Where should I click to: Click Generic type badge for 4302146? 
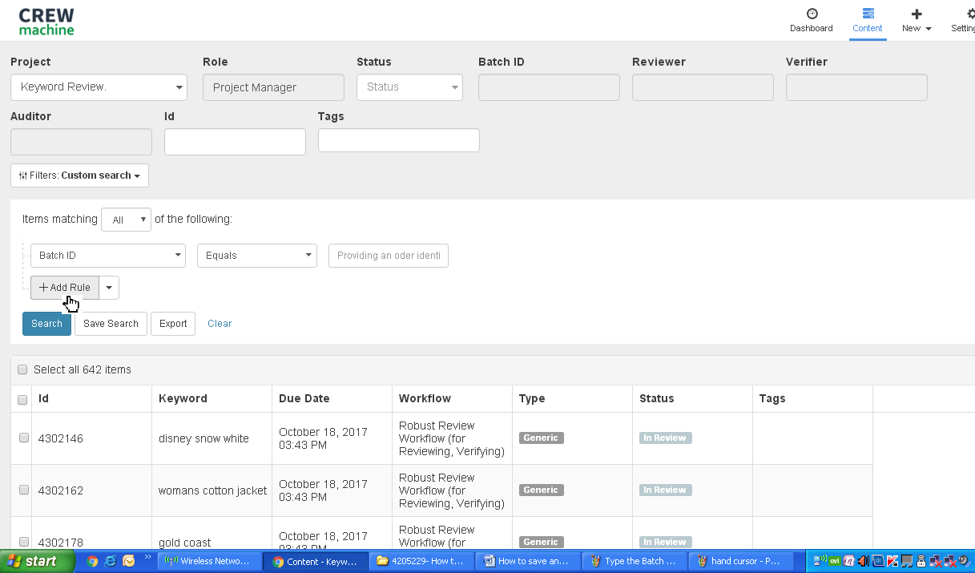coord(541,438)
